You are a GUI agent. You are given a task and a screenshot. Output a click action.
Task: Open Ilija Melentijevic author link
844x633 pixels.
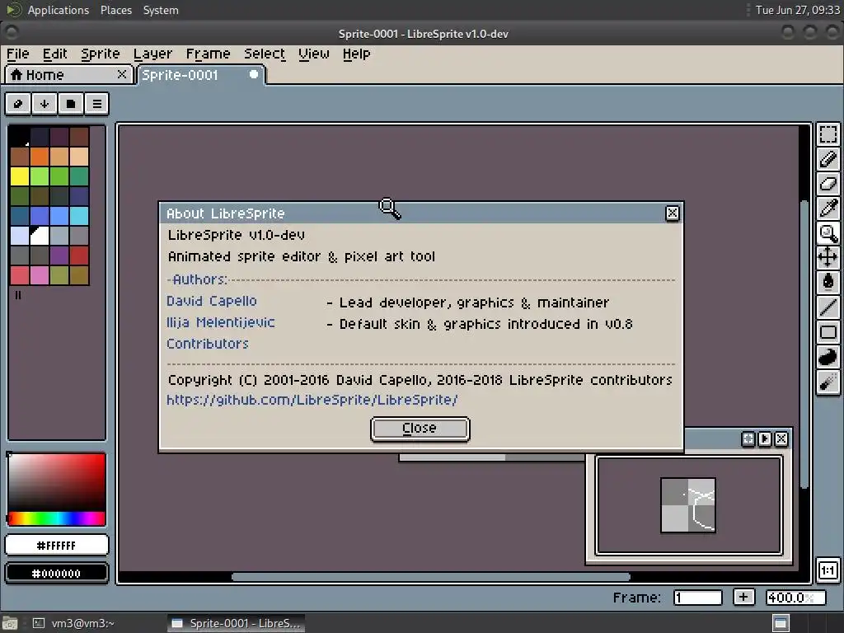[221, 322]
